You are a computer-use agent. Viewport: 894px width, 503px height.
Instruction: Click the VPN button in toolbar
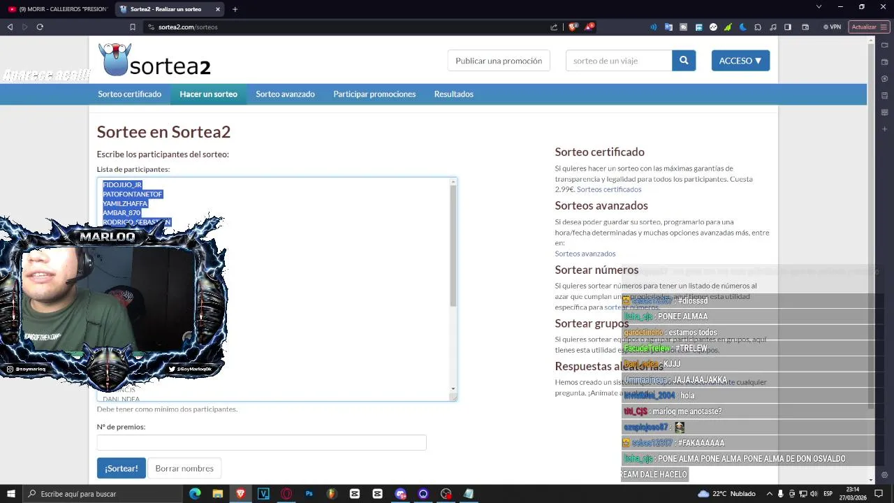click(832, 27)
